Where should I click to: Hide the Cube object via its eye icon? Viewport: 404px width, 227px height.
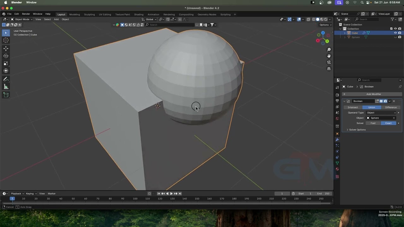point(395,33)
